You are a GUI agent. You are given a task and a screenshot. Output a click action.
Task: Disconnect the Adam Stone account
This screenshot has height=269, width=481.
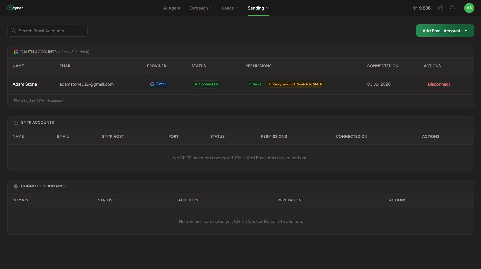[439, 84]
